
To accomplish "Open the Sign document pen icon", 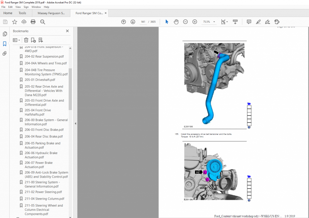I will [x=267, y=22].
